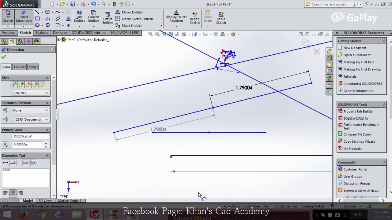Toggle the Left justify text button
The width and height of the screenshot is (392, 220).
coord(5,193)
